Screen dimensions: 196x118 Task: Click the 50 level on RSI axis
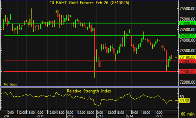(x=182, y=97)
